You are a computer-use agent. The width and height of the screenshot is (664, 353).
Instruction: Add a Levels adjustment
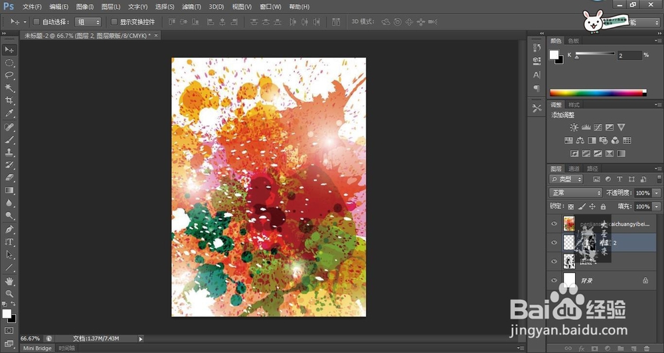(x=586, y=127)
